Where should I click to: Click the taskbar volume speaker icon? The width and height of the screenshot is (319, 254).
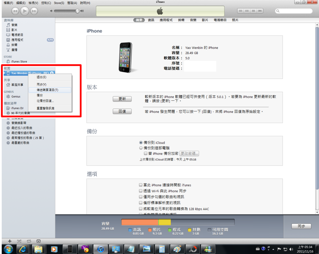(x=291, y=249)
